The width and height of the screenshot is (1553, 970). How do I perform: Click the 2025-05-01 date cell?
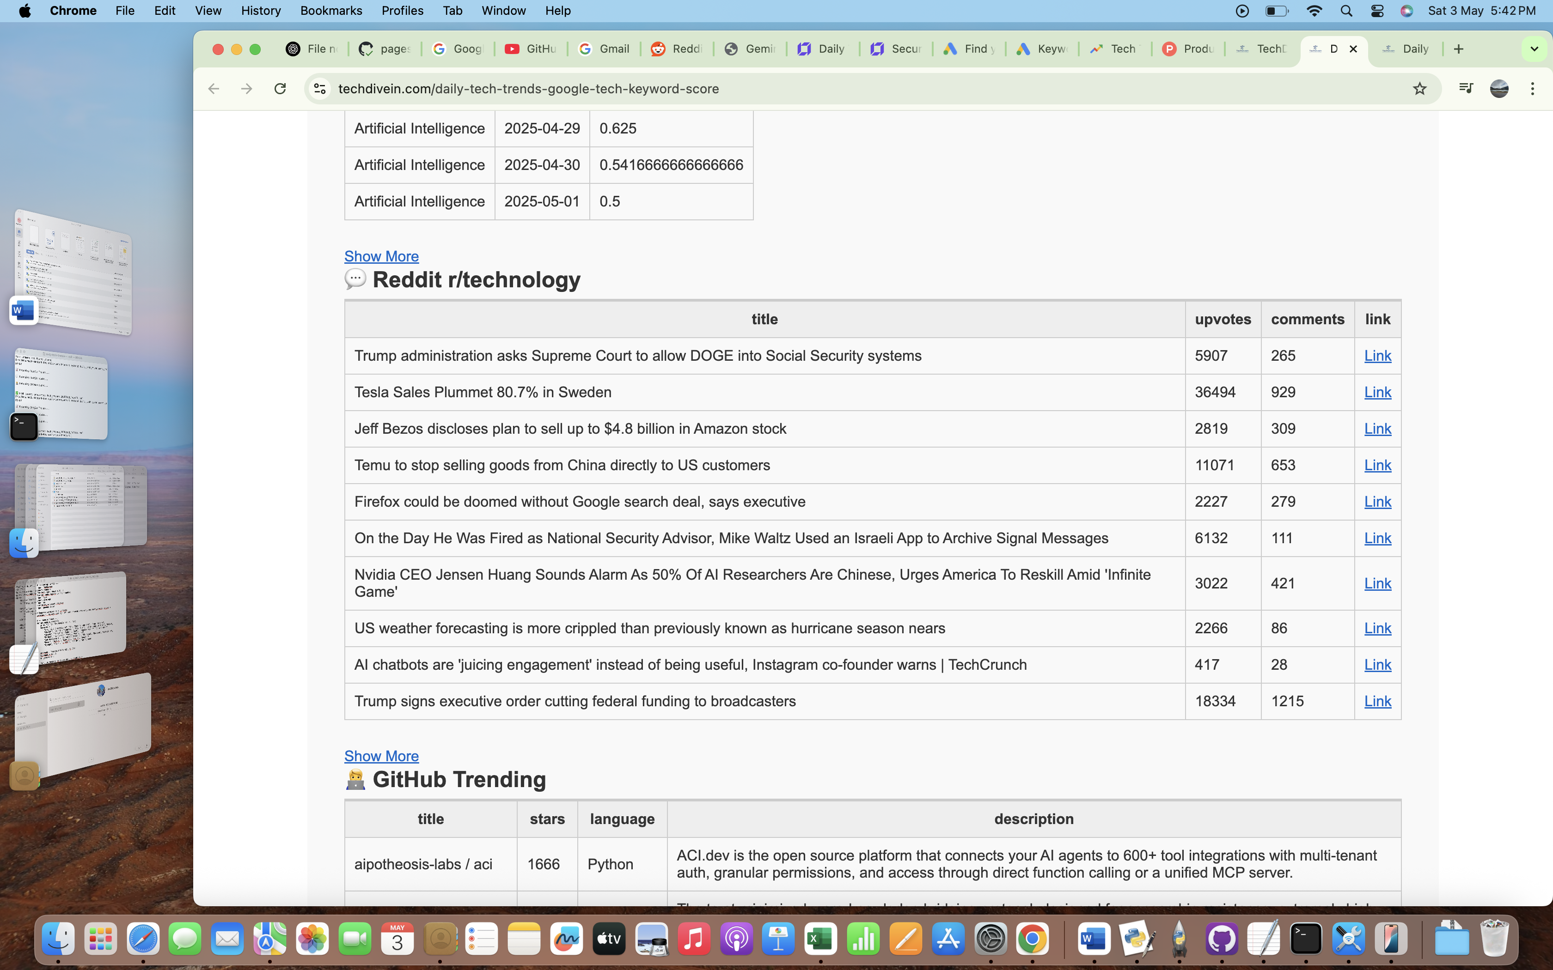[x=542, y=201]
